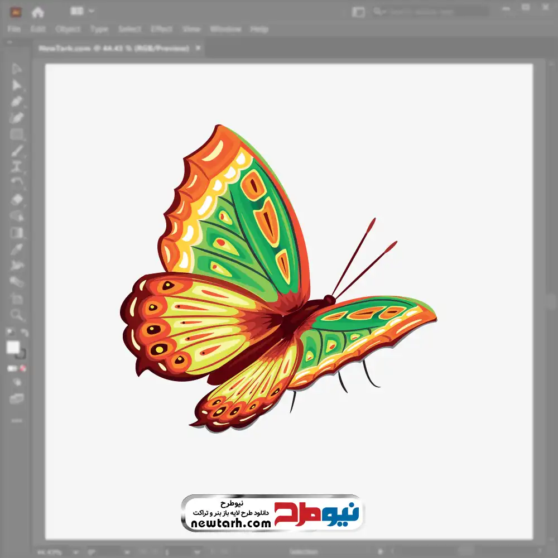Expand the zoom level dropdown
Image resolution: width=558 pixels, height=558 pixels.
point(77,552)
